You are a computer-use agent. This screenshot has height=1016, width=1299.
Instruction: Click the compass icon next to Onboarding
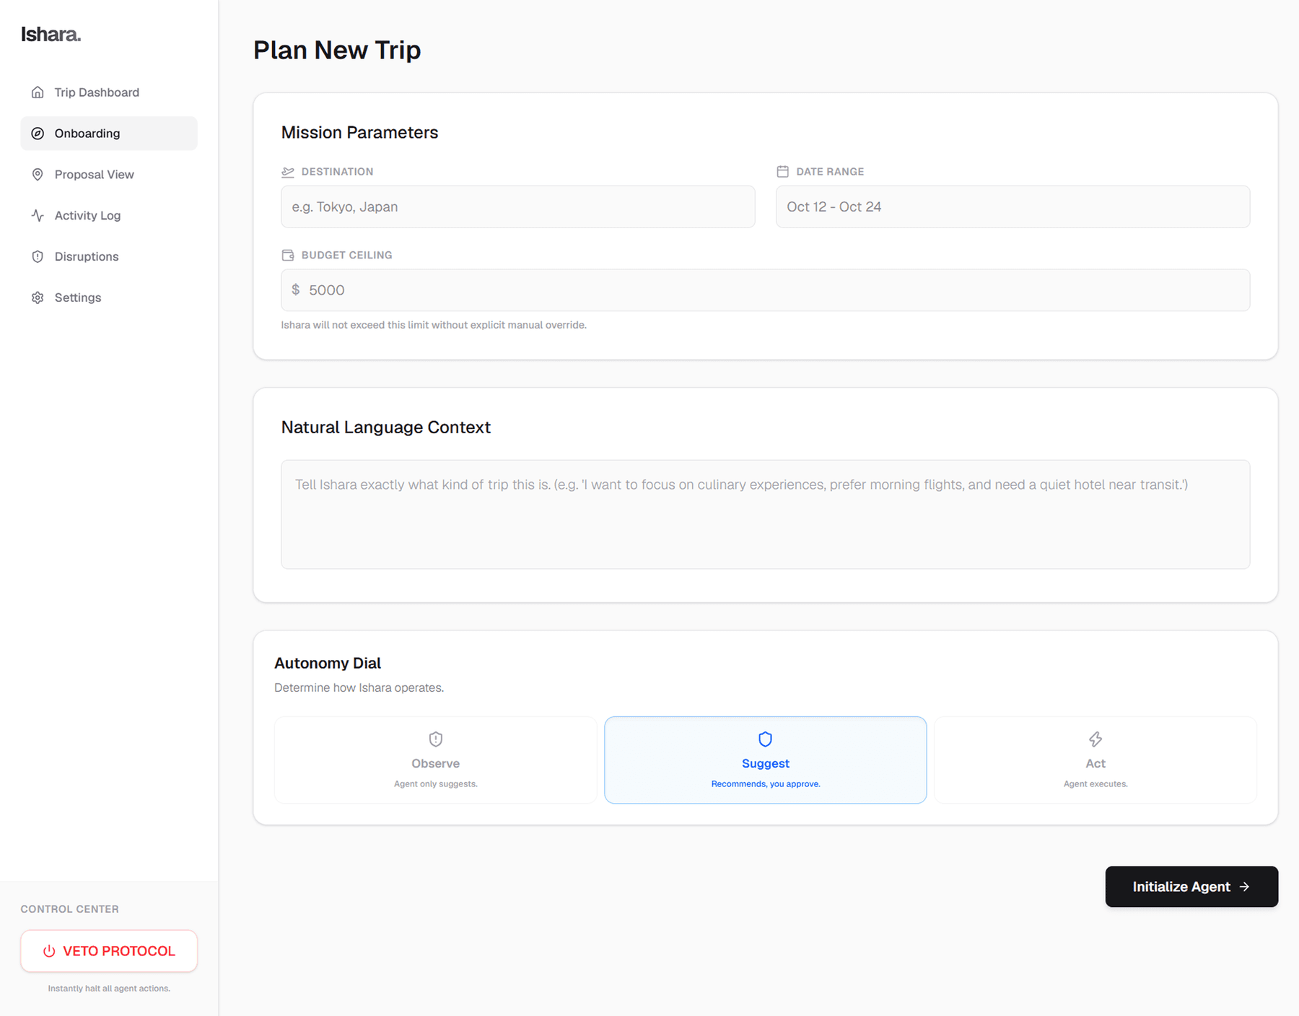pyautogui.click(x=38, y=134)
